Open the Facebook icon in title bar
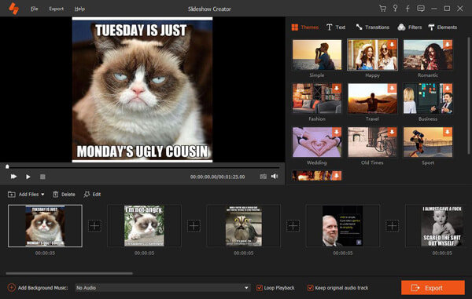The width and height of the screenshot is (472, 299). pos(407,9)
